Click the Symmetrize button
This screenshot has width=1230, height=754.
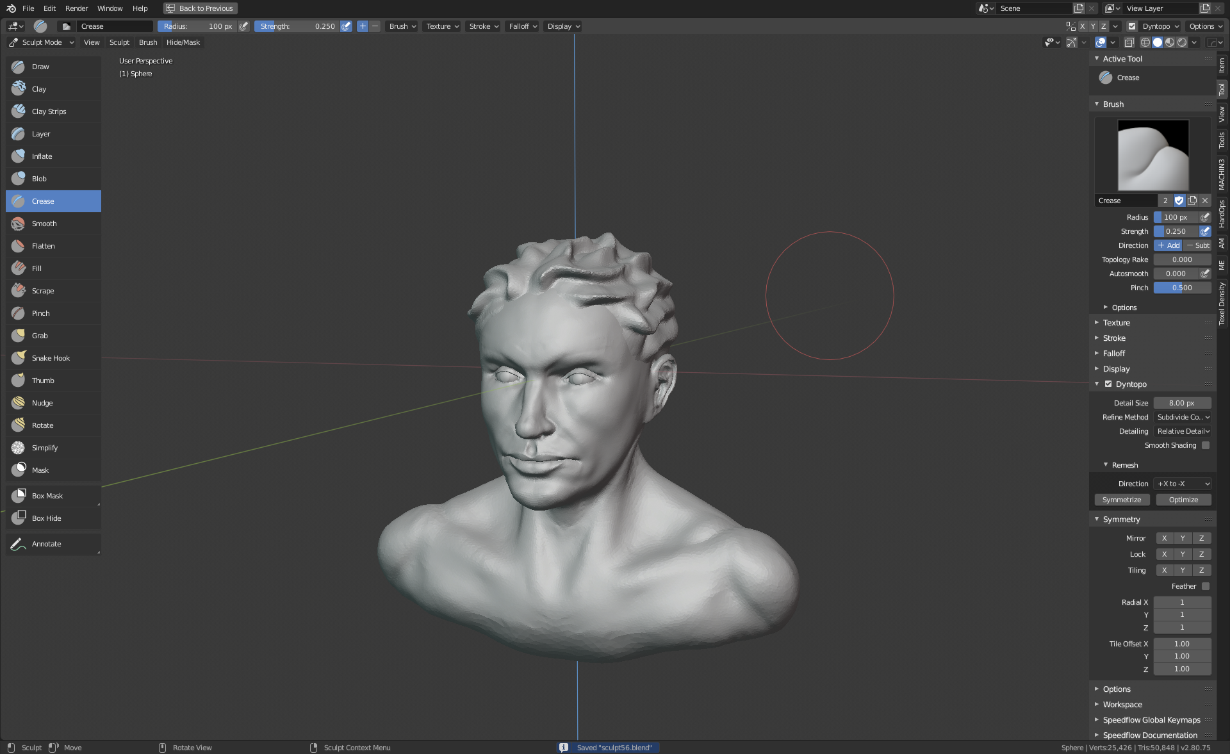[1121, 500]
